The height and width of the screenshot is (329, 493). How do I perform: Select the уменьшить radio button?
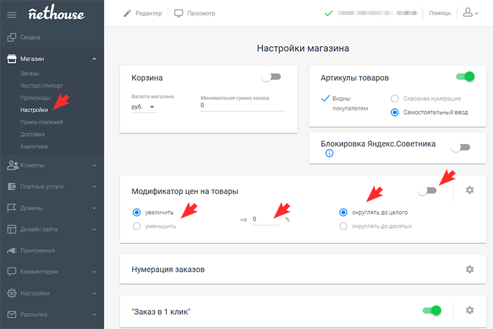pyautogui.click(x=137, y=226)
